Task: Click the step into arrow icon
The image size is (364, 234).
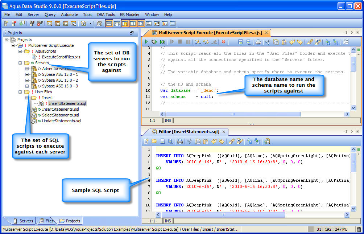Action: [198, 42]
